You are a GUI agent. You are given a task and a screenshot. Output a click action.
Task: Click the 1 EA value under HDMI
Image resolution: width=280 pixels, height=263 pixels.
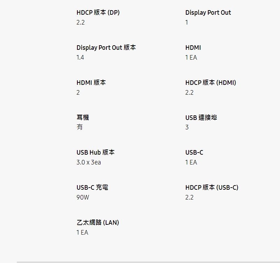pyautogui.click(x=191, y=58)
